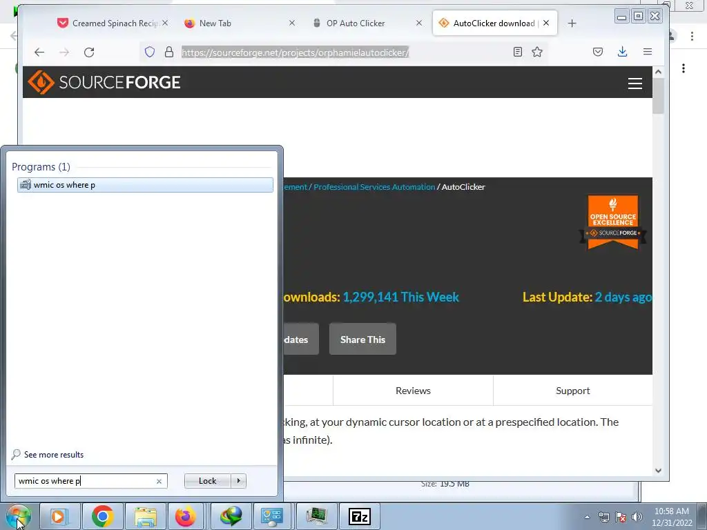This screenshot has height=530, width=707.
Task: Open the system monitor taskbar icon
Action: (317, 516)
